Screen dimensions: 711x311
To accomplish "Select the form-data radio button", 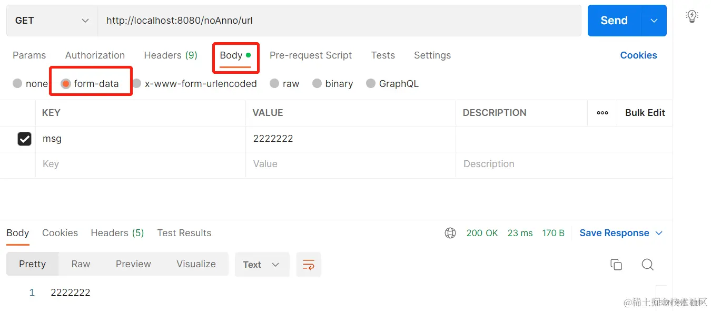I will tap(66, 84).
